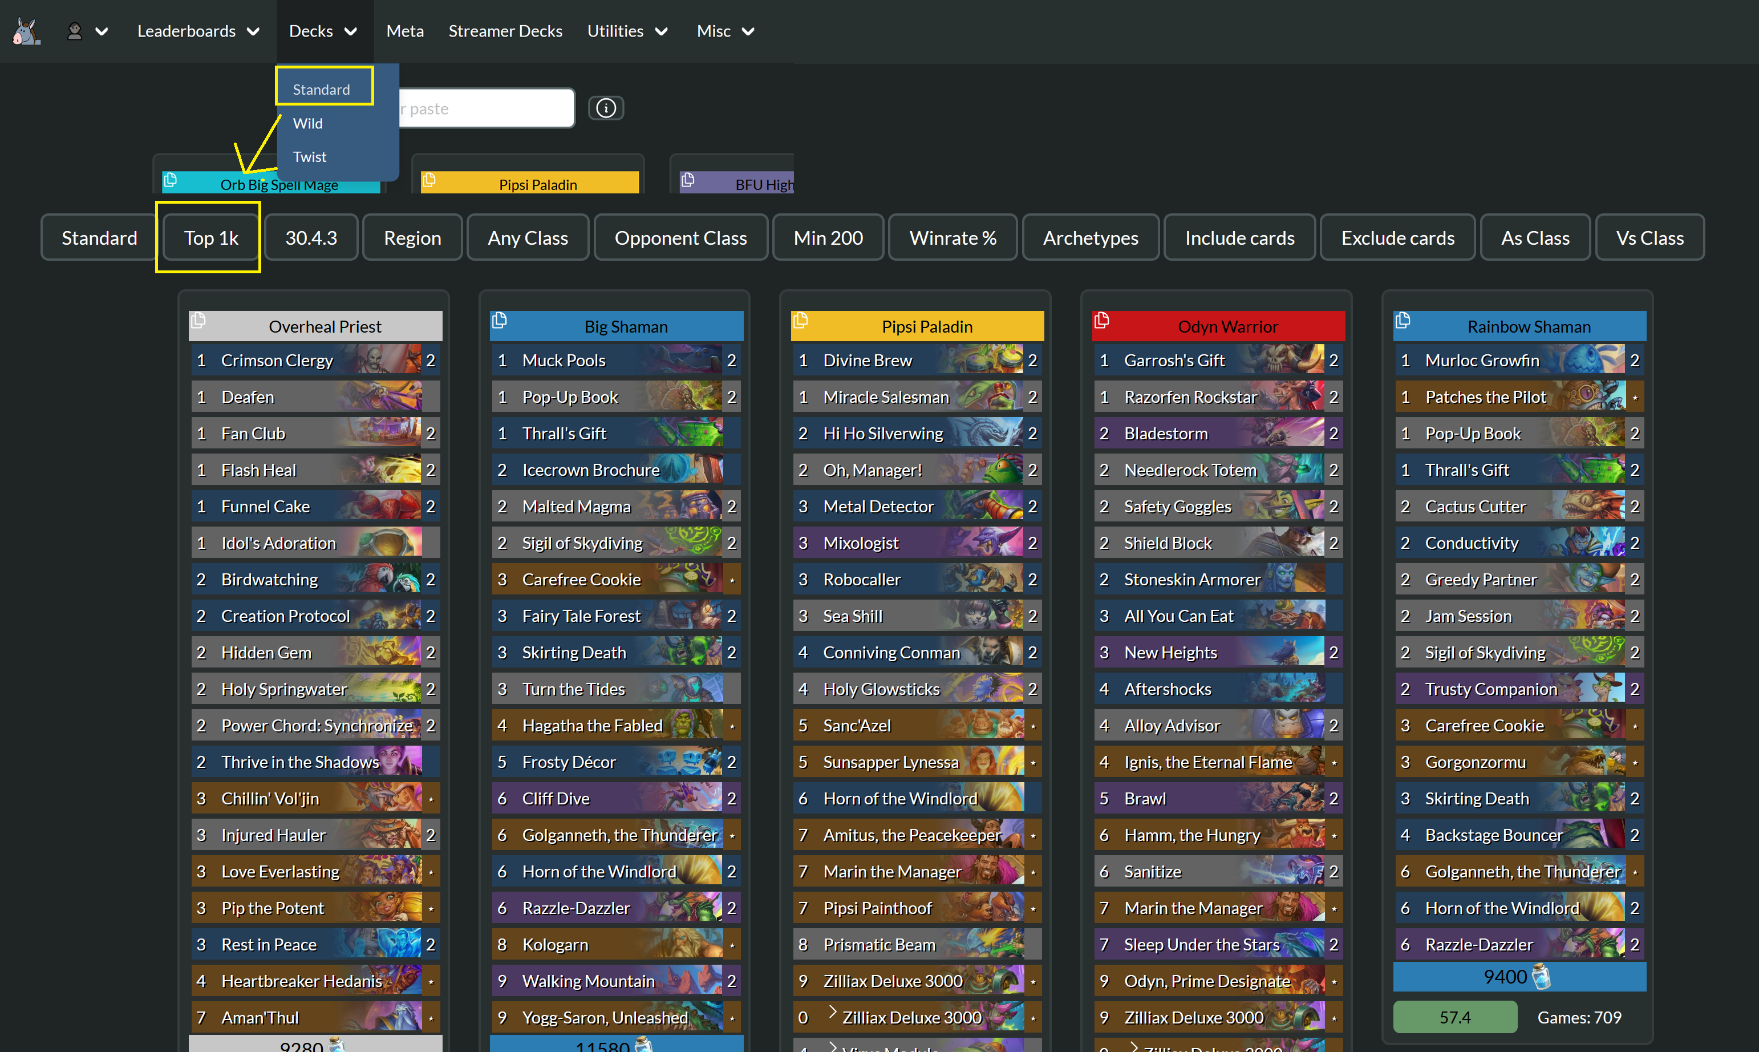Click the Crimson Clergy card row
The height and width of the screenshot is (1052, 1759).
tap(315, 360)
